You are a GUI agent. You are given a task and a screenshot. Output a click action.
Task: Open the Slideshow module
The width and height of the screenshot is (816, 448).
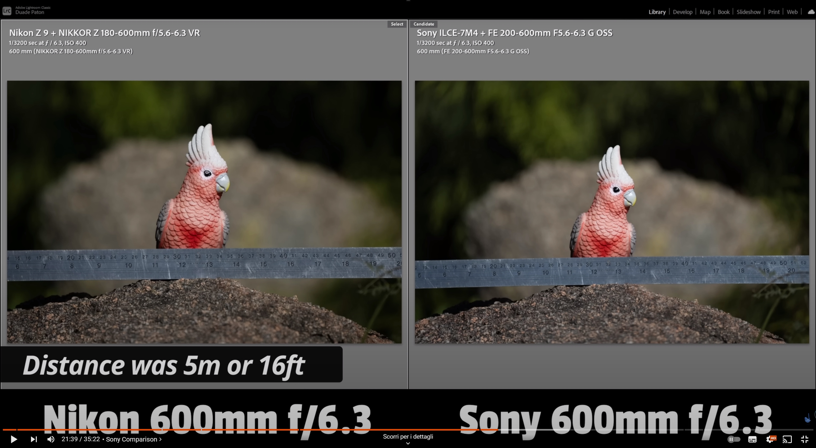(748, 12)
